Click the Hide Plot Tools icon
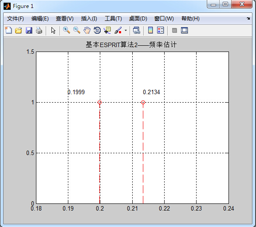 (x=174, y=30)
